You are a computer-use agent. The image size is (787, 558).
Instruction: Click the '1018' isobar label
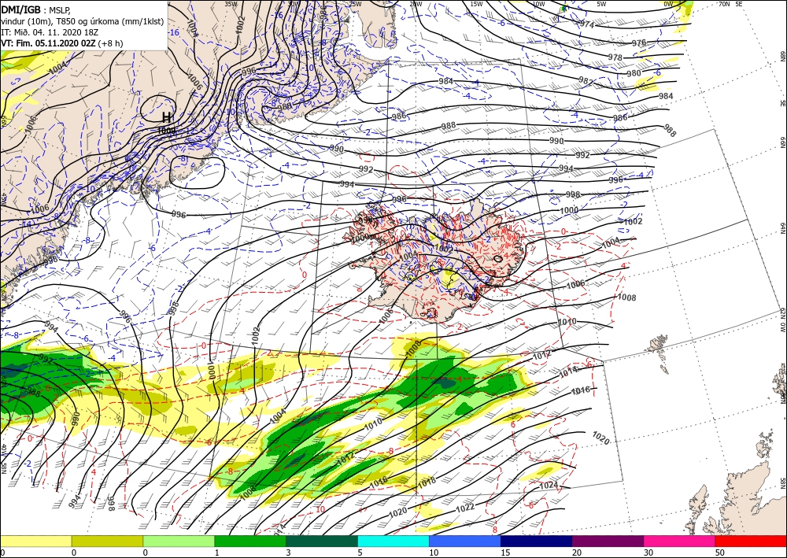click(x=427, y=481)
